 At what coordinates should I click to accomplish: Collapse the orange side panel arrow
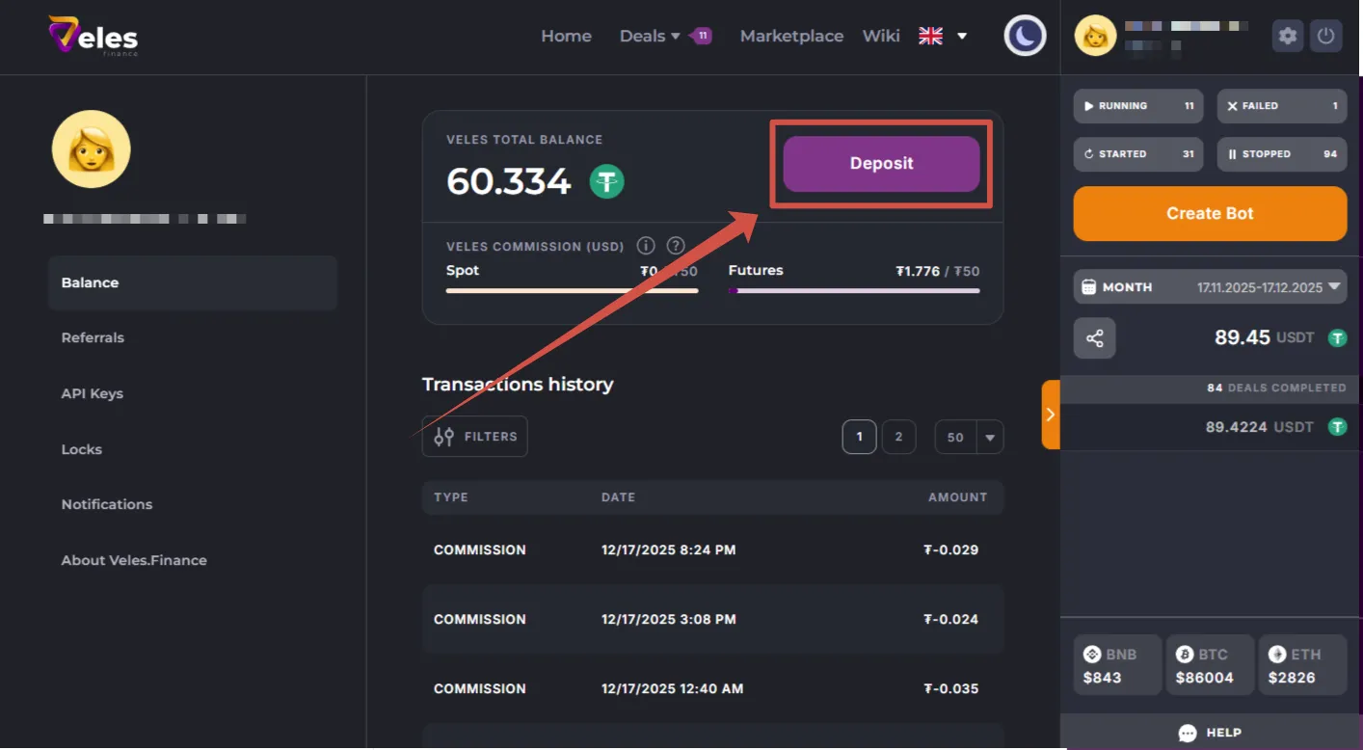click(1051, 415)
